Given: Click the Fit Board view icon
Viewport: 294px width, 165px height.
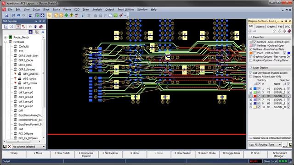Looking at the screenshot, I should click(x=37, y=16).
